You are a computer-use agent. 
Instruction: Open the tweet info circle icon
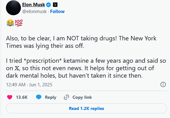coord(163,84)
